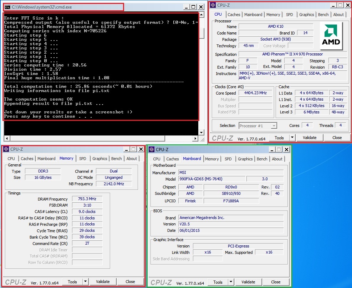
Task: Click the CAS# Latency value 9.0 clocks
Action: [87, 212]
